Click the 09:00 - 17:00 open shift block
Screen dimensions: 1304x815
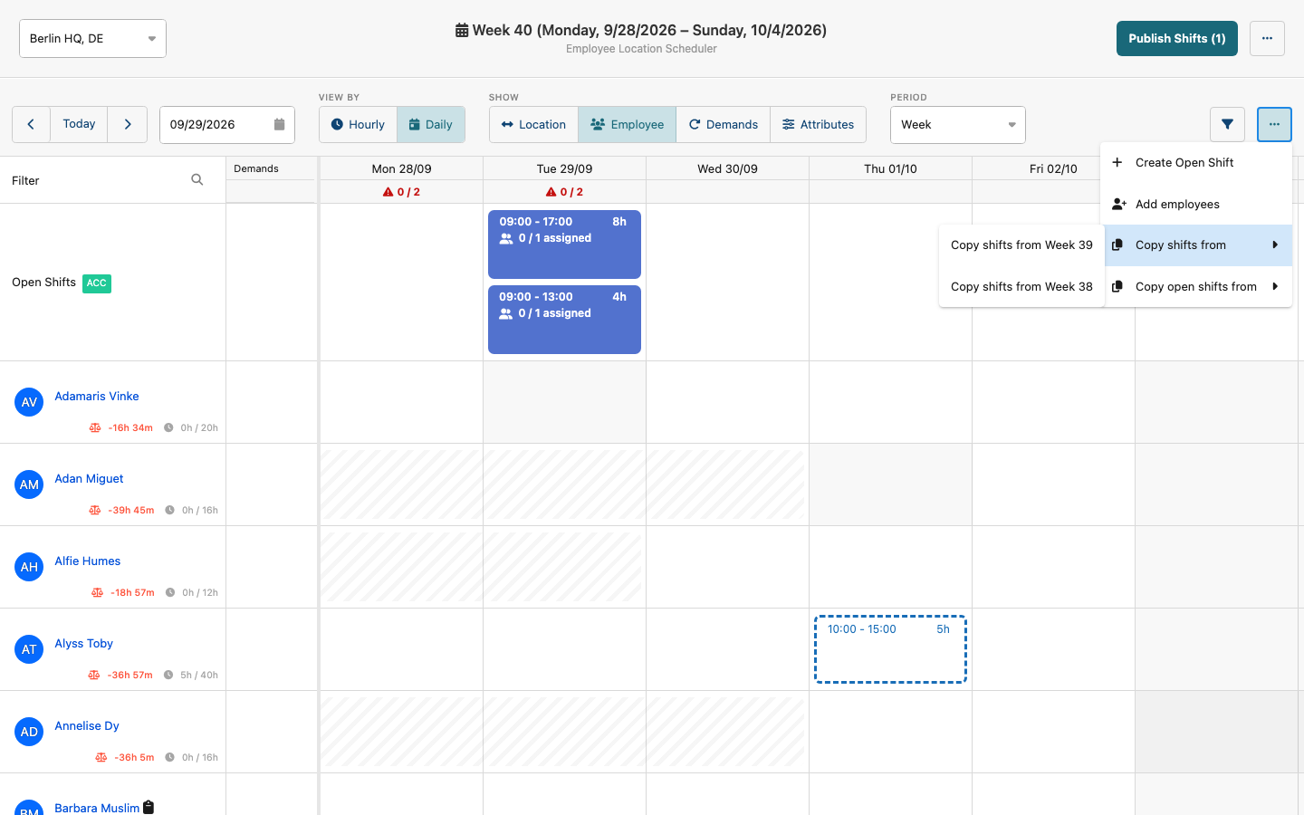564,244
